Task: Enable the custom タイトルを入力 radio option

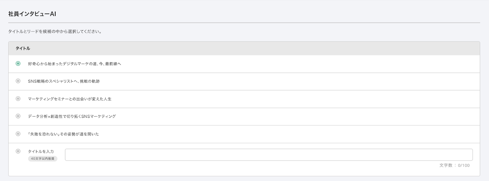Action: coord(18,151)
